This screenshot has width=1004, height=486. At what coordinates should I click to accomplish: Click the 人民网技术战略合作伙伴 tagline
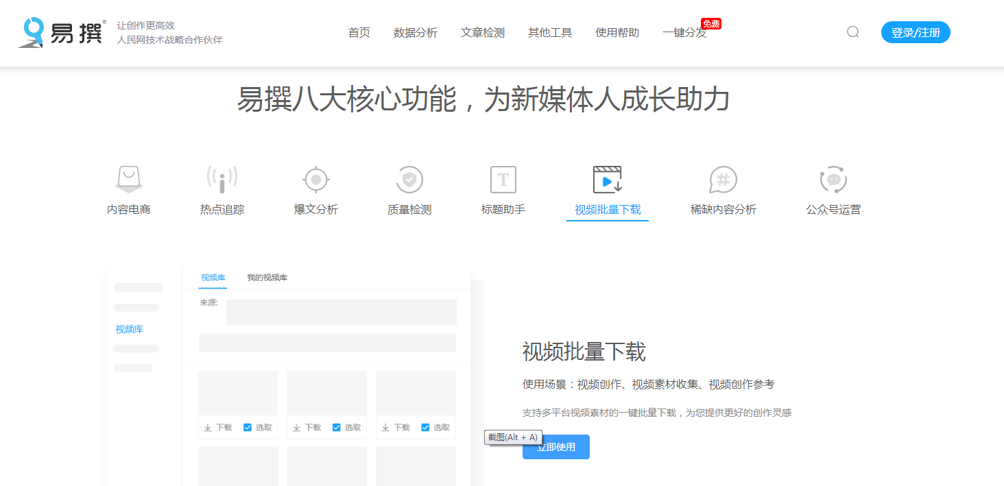(169, 40)
